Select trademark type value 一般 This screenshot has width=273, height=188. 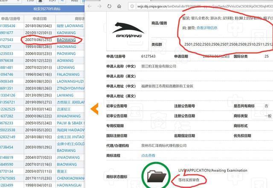point(268,116)
